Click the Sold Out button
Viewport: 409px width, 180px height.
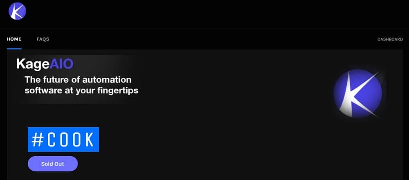coord(53,164)
